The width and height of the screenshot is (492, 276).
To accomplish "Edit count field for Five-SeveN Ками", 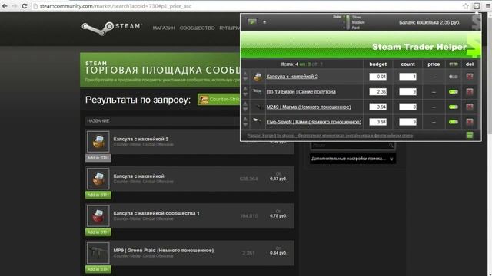I will pyautogui.click(x=407, y=122).
